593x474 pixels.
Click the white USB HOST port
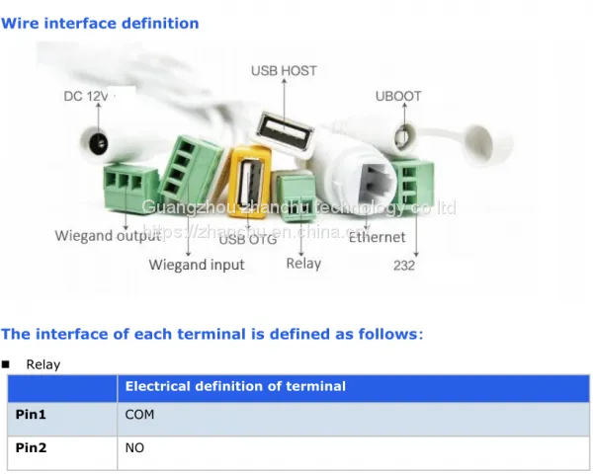(x=285, y=131)
